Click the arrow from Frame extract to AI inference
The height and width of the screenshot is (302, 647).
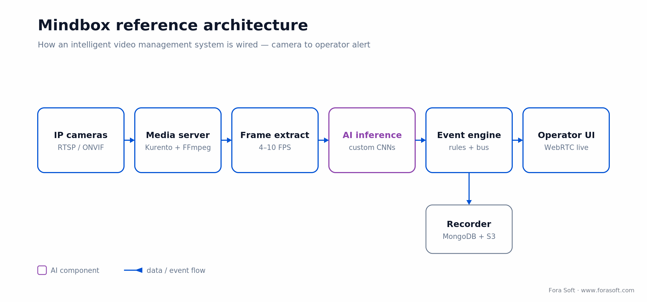pos(323,140)
